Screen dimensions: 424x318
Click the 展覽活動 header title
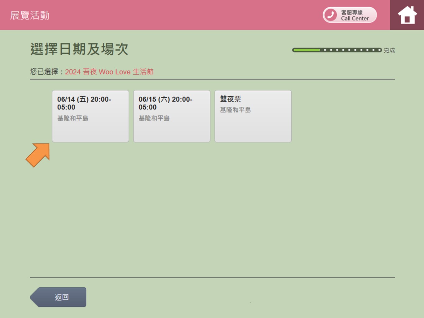pos(30,15)
